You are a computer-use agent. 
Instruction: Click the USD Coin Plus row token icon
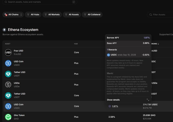pos(8,63)
